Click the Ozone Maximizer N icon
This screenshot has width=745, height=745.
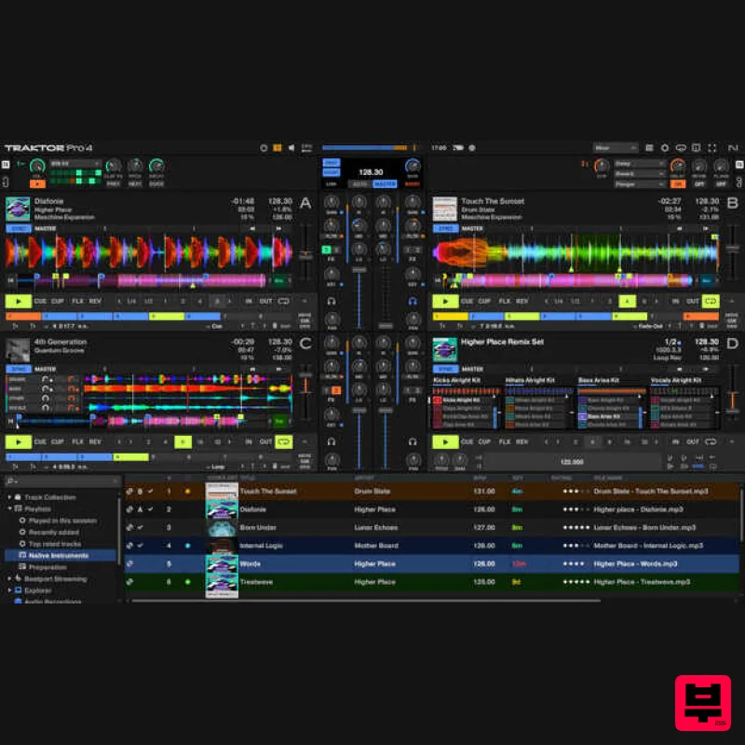coord(735,147)
